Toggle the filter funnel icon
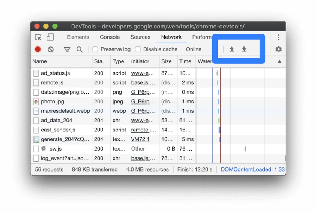317x212 pixels. (67, 49)
